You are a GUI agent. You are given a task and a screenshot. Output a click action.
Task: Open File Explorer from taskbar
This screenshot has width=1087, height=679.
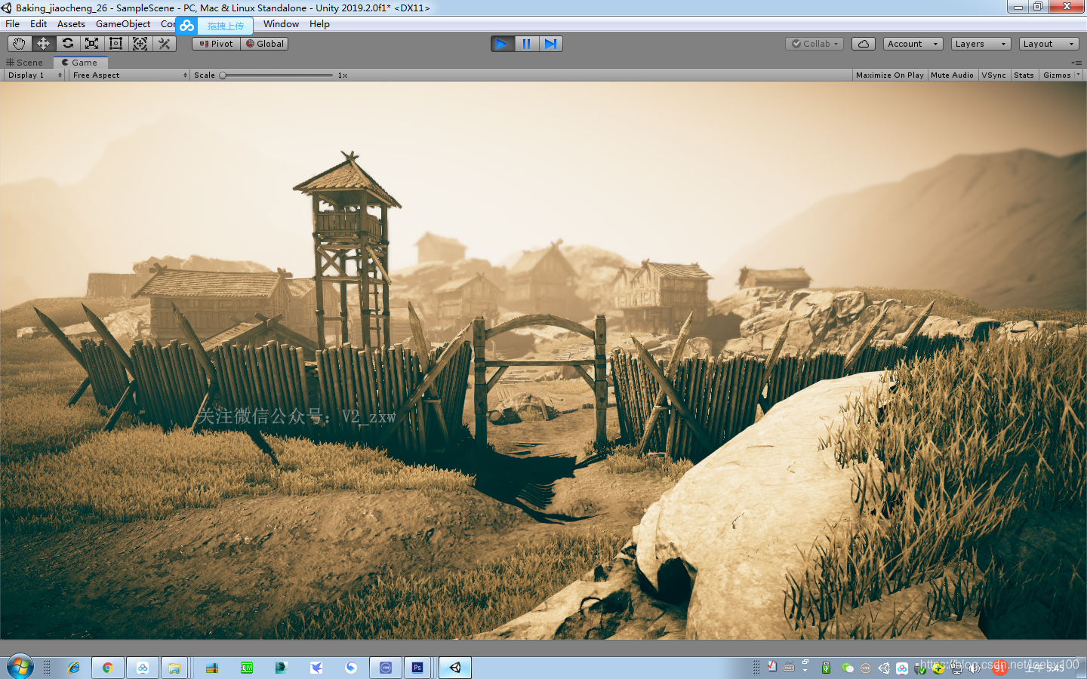pos(174,668)
